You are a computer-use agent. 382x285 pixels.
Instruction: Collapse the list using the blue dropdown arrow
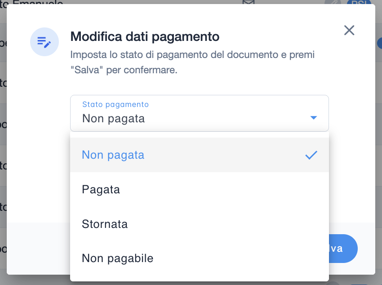(314, 118)
